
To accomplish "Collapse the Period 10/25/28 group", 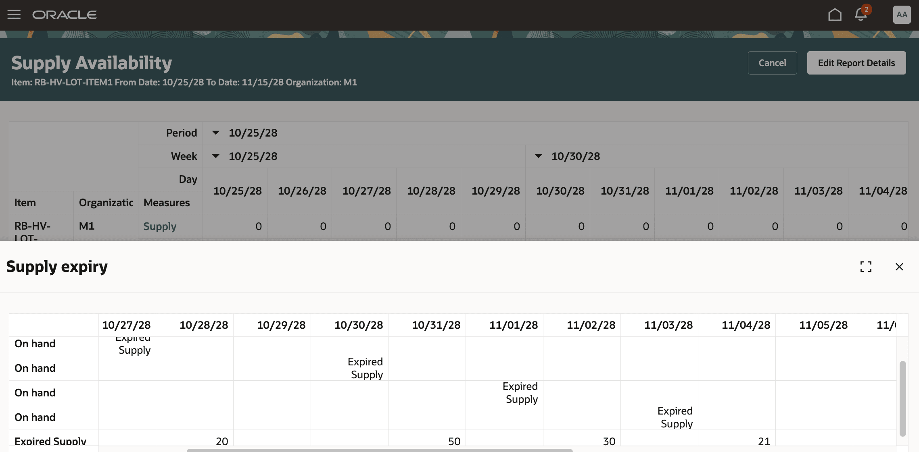I will (216, 133).
